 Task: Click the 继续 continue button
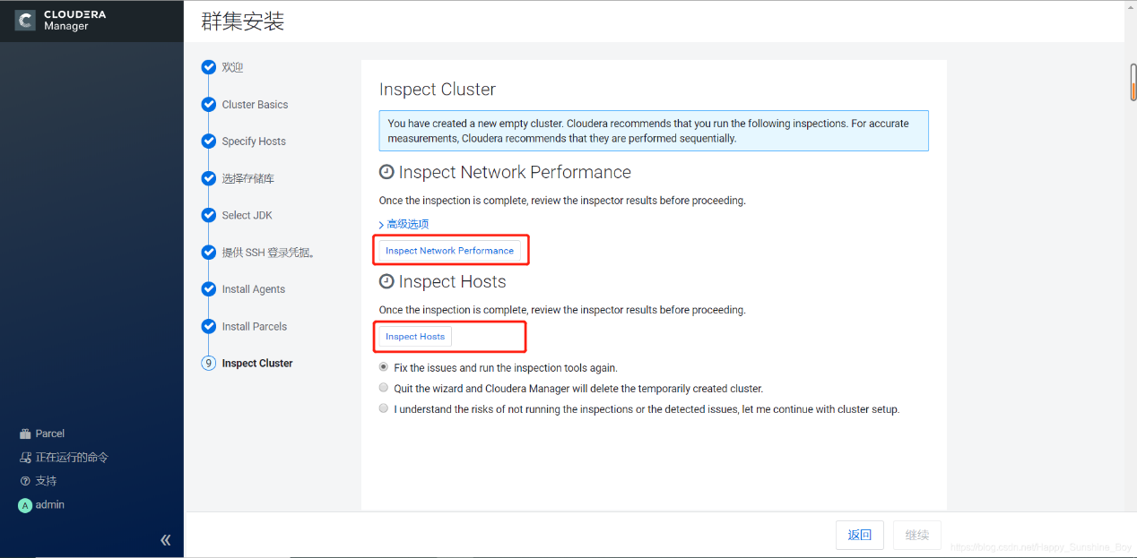917,535
